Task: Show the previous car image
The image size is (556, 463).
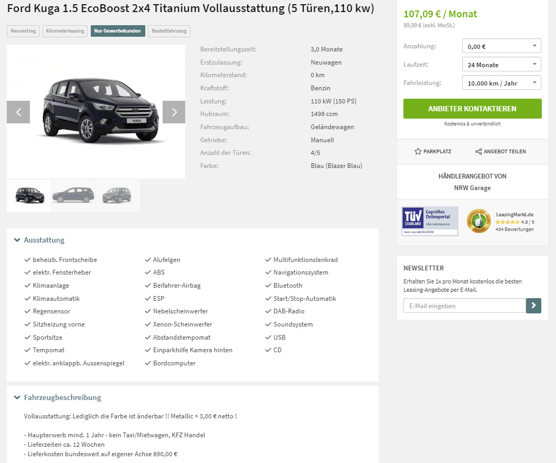Action: point(18,112)
